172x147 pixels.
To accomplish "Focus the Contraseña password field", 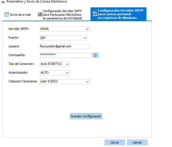I will tap(65, 55).
